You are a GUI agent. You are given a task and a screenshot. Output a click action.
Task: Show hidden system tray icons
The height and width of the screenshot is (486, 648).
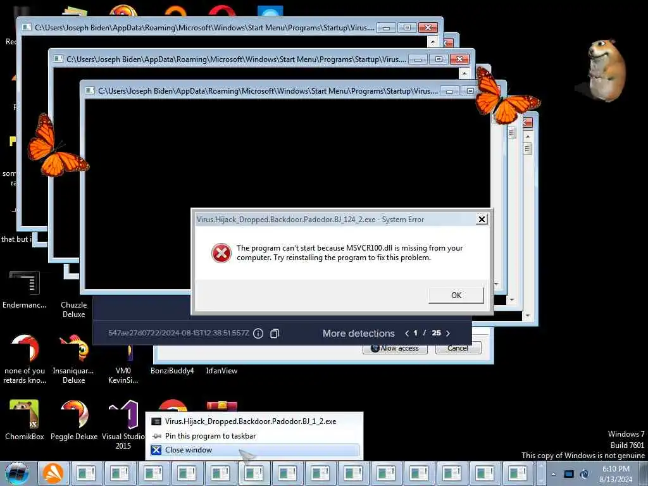(x=553, y=474)
